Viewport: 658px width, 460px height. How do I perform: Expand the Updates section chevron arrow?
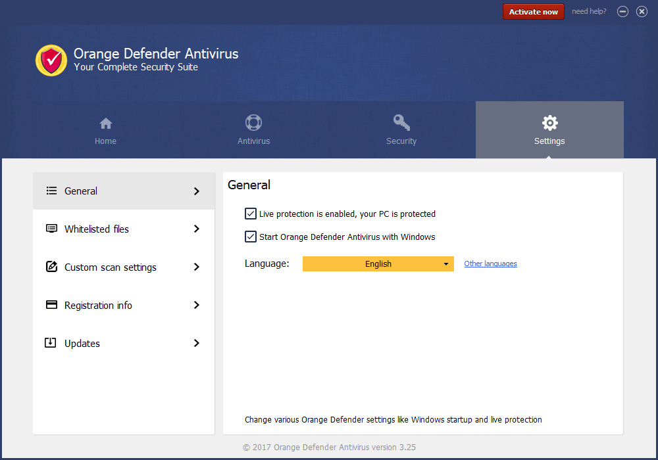196,343
